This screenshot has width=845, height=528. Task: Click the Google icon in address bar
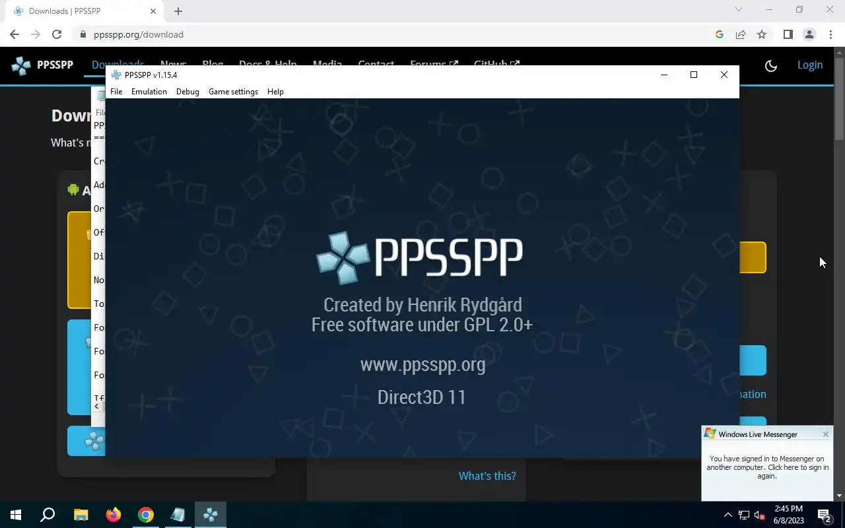click(720, 34)
